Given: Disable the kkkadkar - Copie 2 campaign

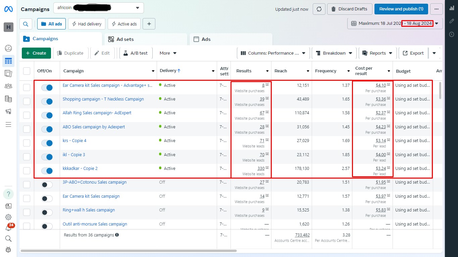Looking at the screenshot, I should tap(47, 171).
